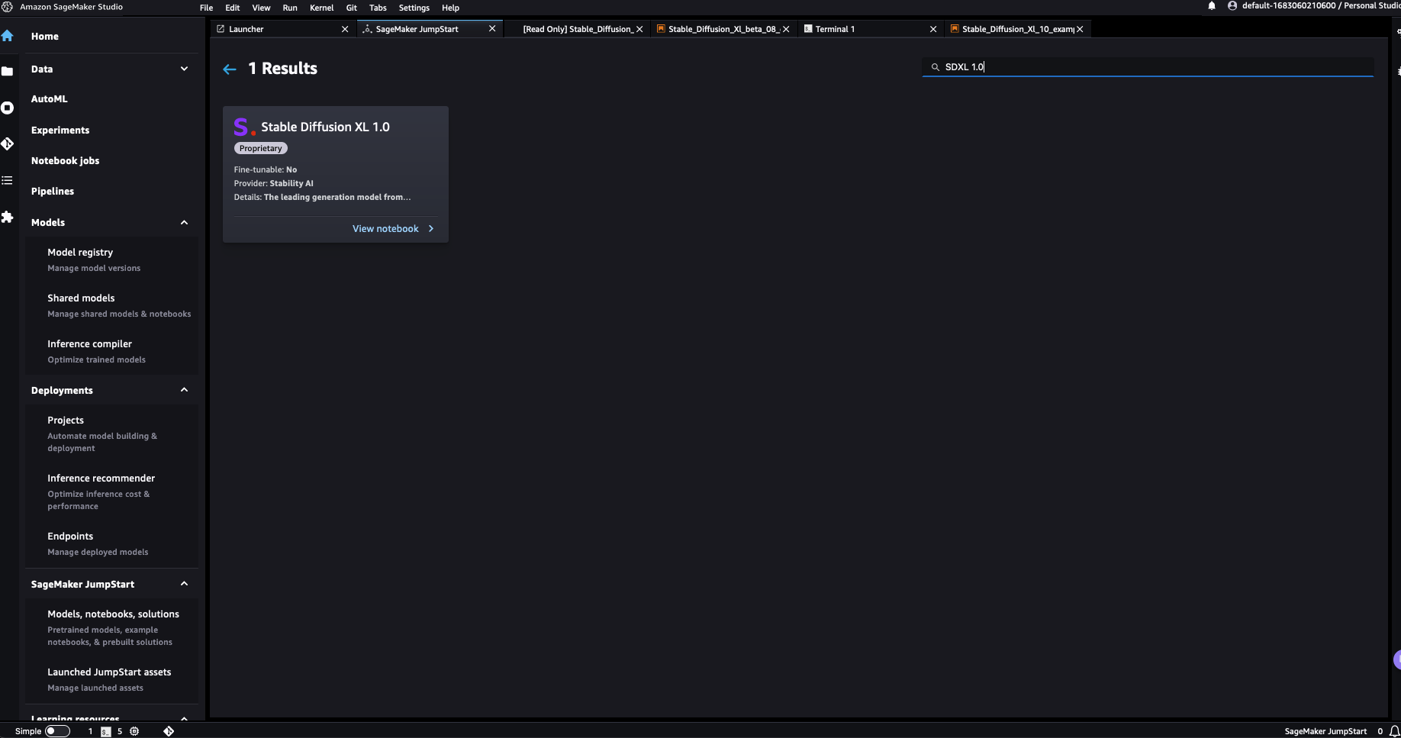This screenshot has height=738, width=1401.
Task: Close the Stable_Diffusion_Xl_beta_08 tab
Action: (786, 29)
